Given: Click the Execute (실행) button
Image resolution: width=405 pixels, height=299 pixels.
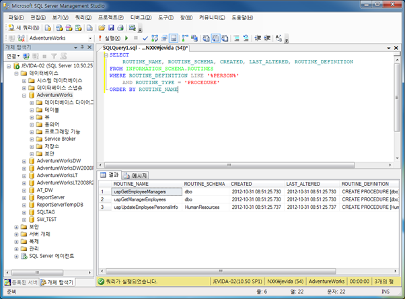Looking at the screenshot, I should point(110,38).
